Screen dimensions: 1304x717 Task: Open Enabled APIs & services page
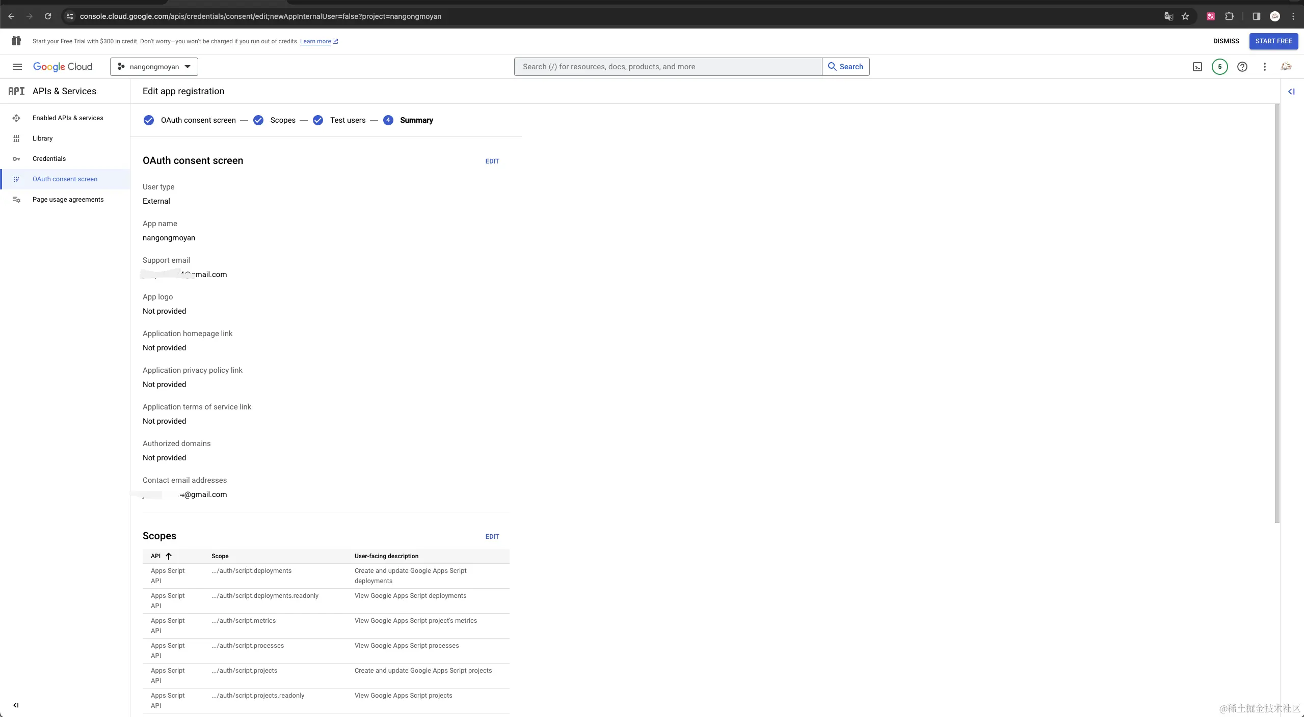click(x=68, y=118)
